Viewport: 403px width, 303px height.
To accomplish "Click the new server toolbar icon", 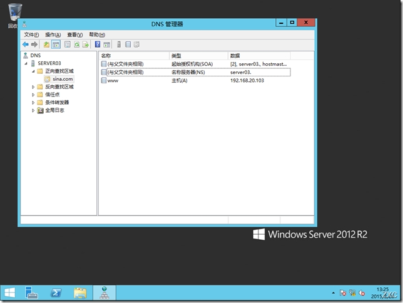I will pos(119,44).
